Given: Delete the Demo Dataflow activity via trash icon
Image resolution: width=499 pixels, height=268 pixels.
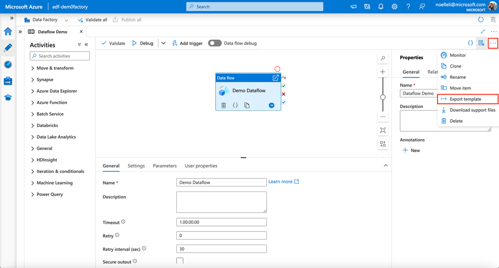Looking at the screenshot, I should click(x=224, y=105).
